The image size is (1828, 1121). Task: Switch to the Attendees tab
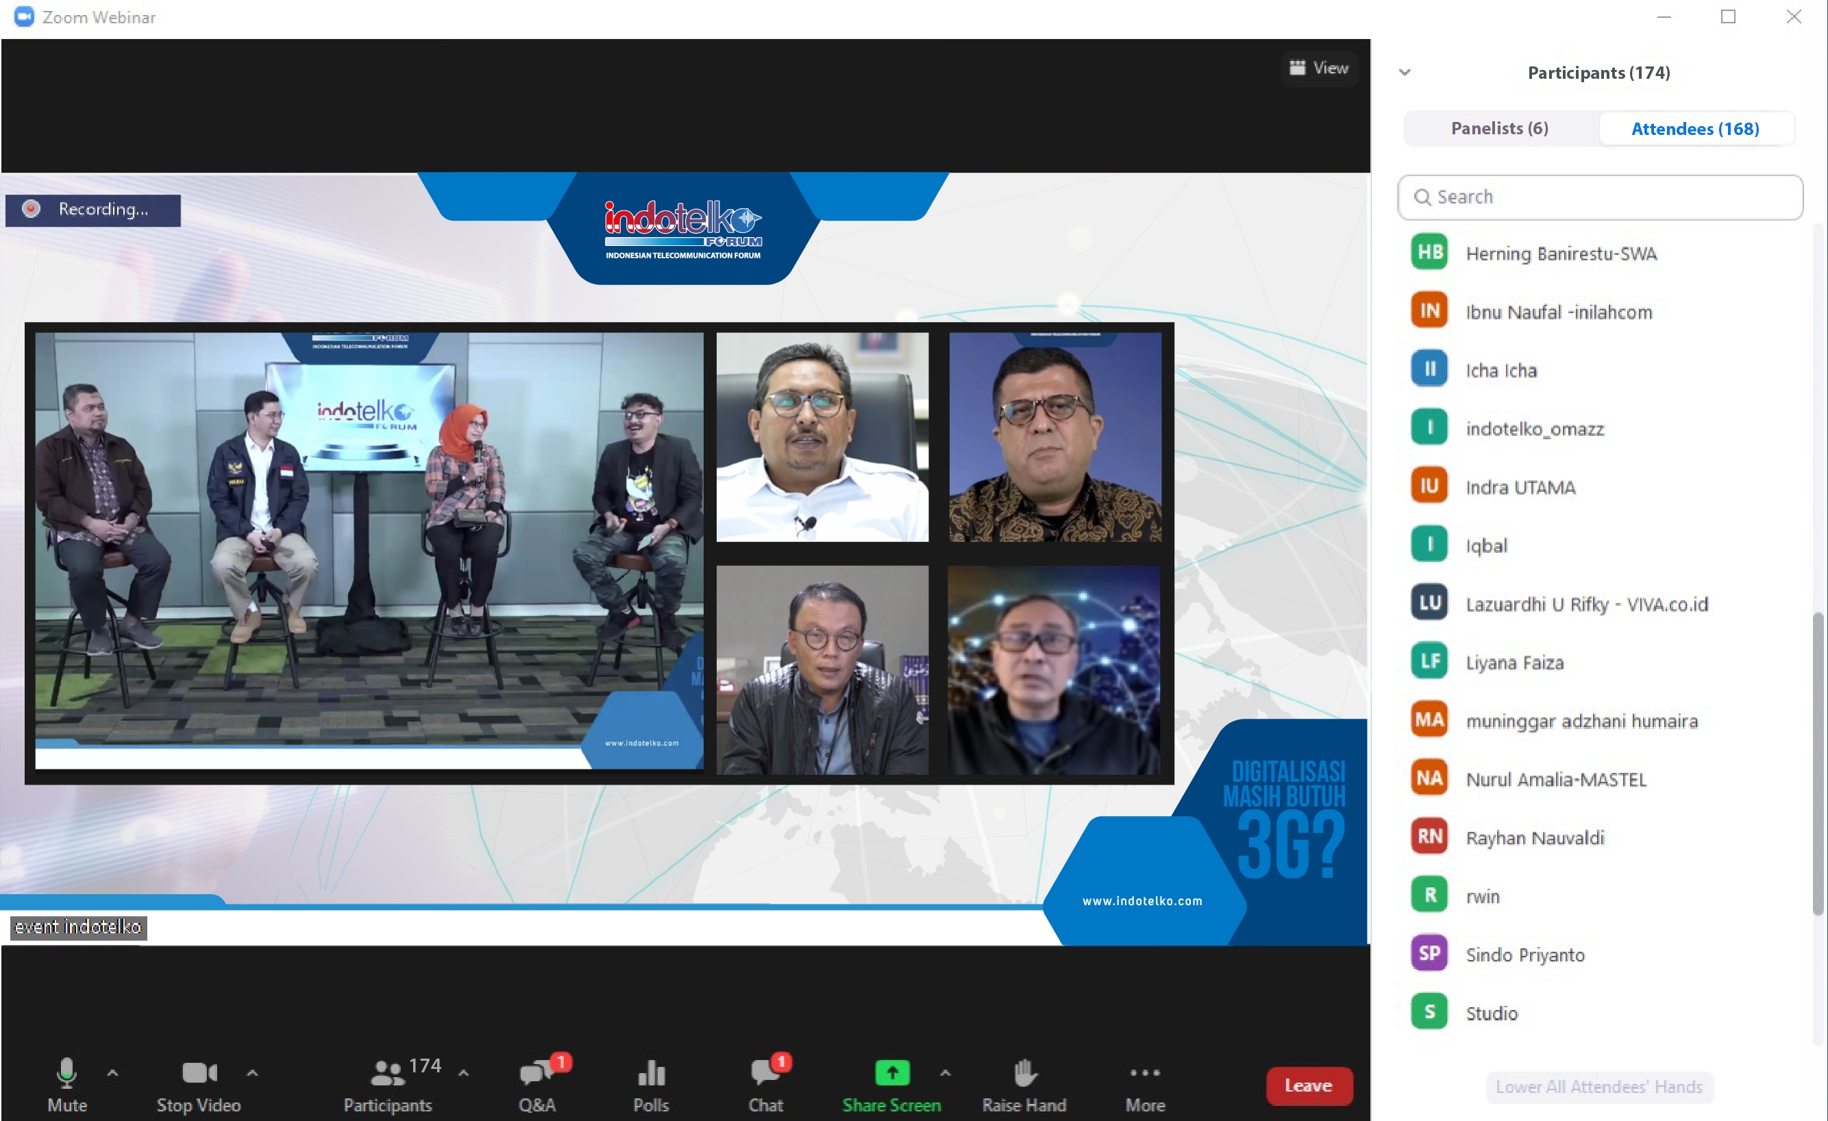tap(1694, 127)
